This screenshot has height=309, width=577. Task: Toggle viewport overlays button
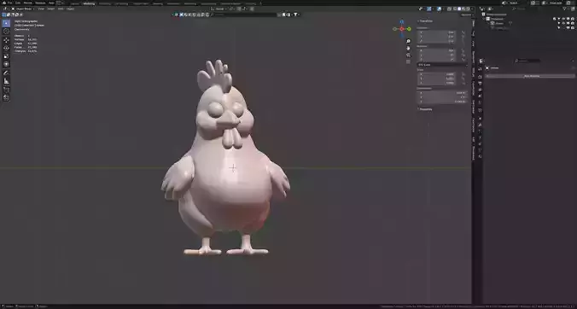[x=439, y=9]
